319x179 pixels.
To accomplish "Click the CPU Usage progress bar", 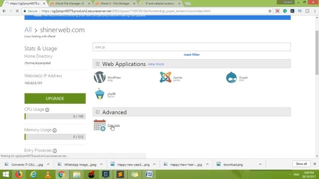I will click(x=55, y=116).
